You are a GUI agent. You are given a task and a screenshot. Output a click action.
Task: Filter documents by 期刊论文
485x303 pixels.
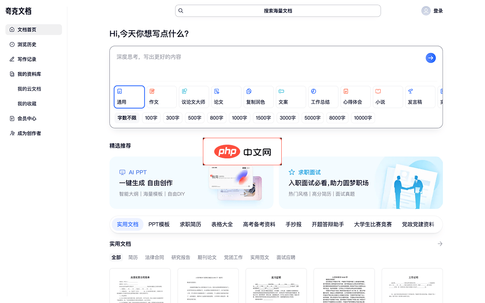[207, 257]
